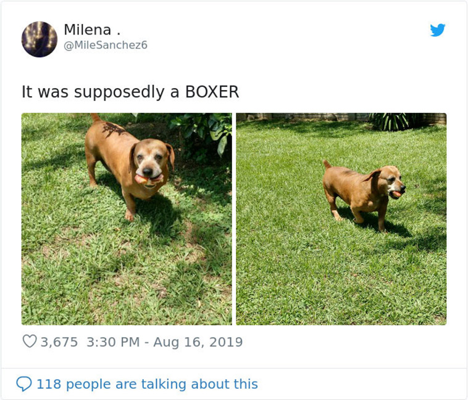The width and height of the screenshot is (468, 400).
Task: Click the 3:30 PM timestamp
Action: 113,342
